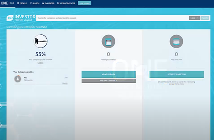
Task: Open the Profile menu item
Action: (x=22, y=3)
